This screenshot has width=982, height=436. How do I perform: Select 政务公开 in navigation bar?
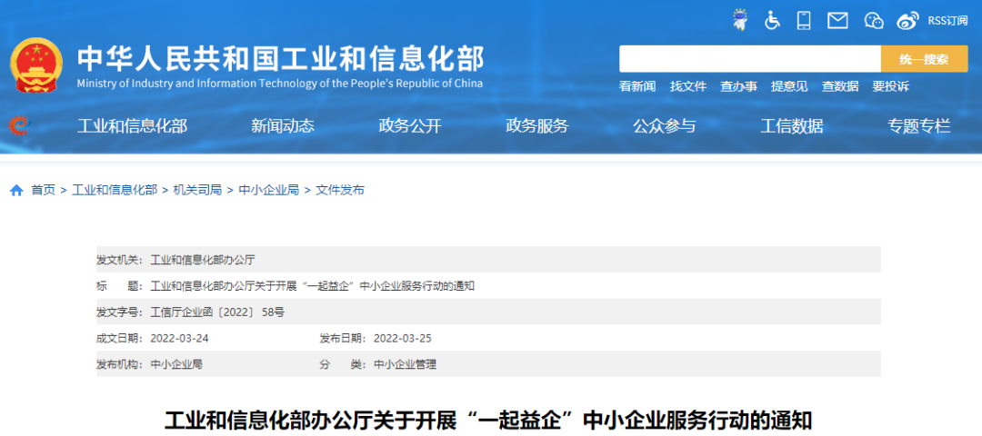coord(410,126)
